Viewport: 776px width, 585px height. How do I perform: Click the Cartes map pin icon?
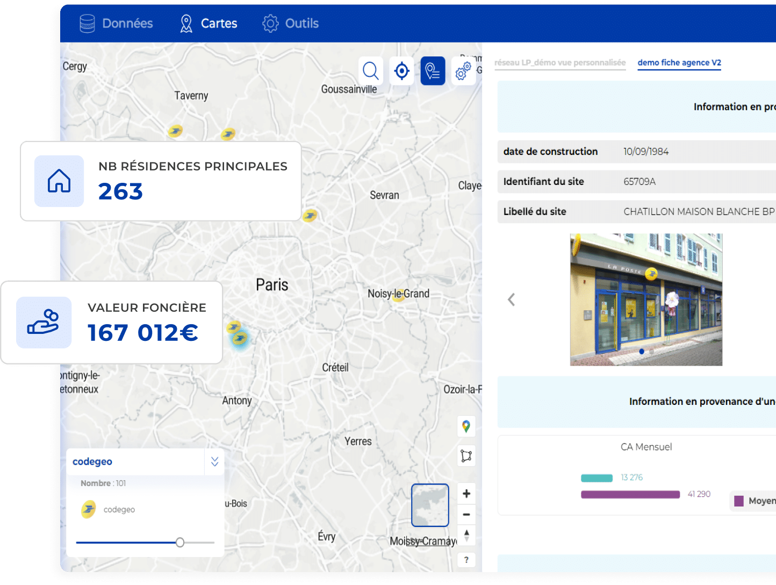tap(186, 23)
